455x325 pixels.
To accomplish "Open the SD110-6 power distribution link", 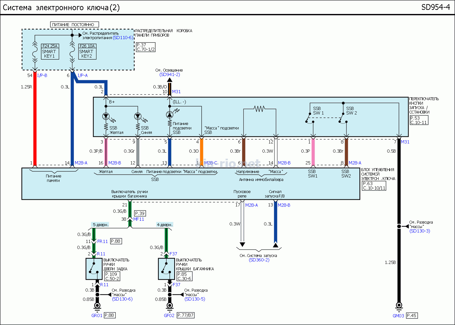I will coord(123,38).
